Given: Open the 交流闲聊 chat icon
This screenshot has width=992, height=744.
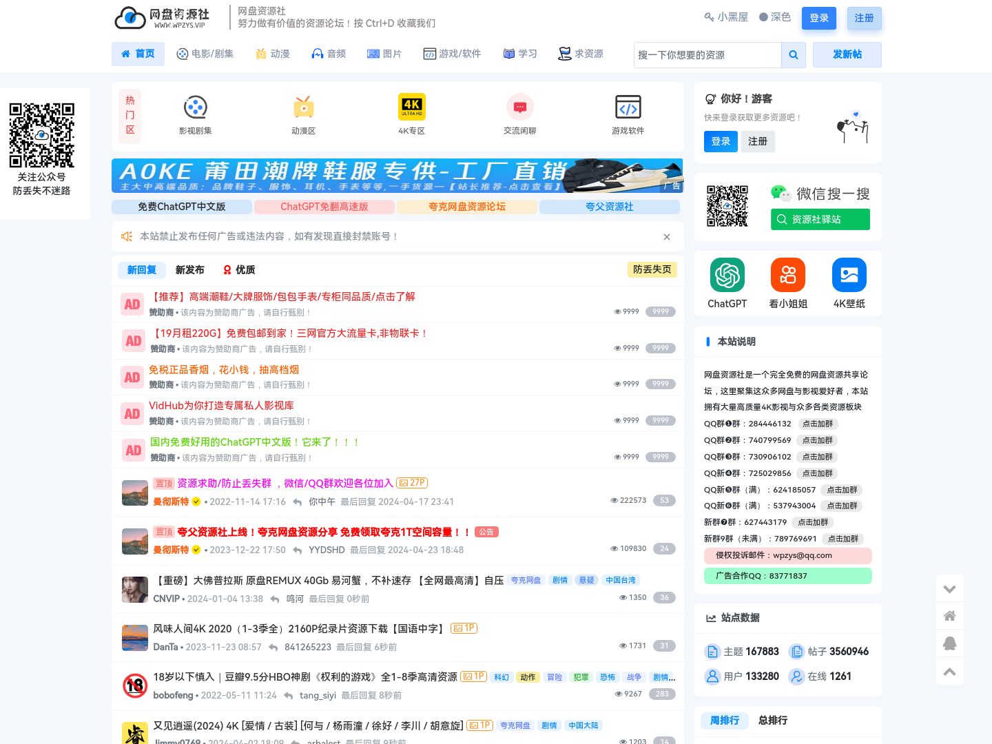Looking at the screenshot, I should (520, 107).
